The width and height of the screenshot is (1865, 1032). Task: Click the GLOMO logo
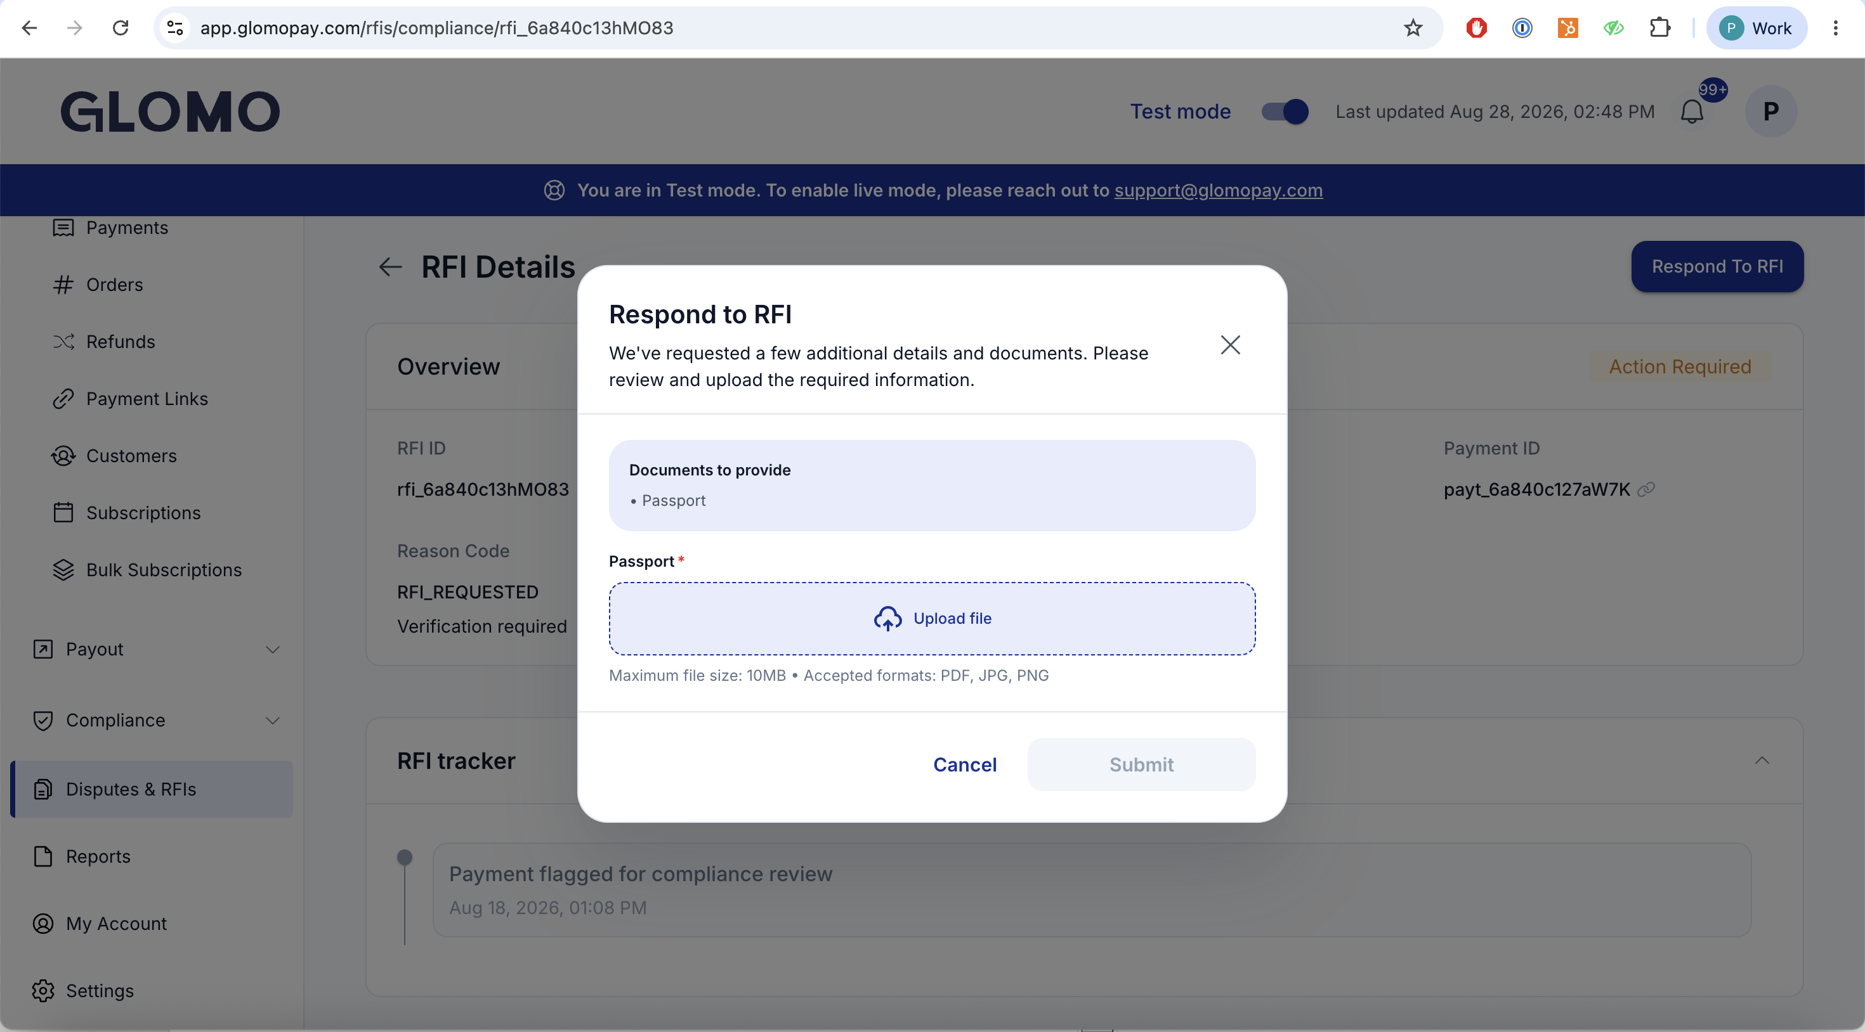click(169, 112)
